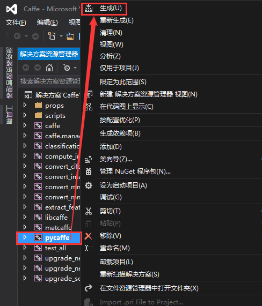Expand the matcaffe project node
The image size is (262, 306).
[25, 227]
